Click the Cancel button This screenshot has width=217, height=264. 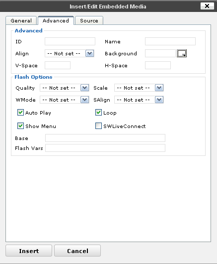(x=77, y=251)
